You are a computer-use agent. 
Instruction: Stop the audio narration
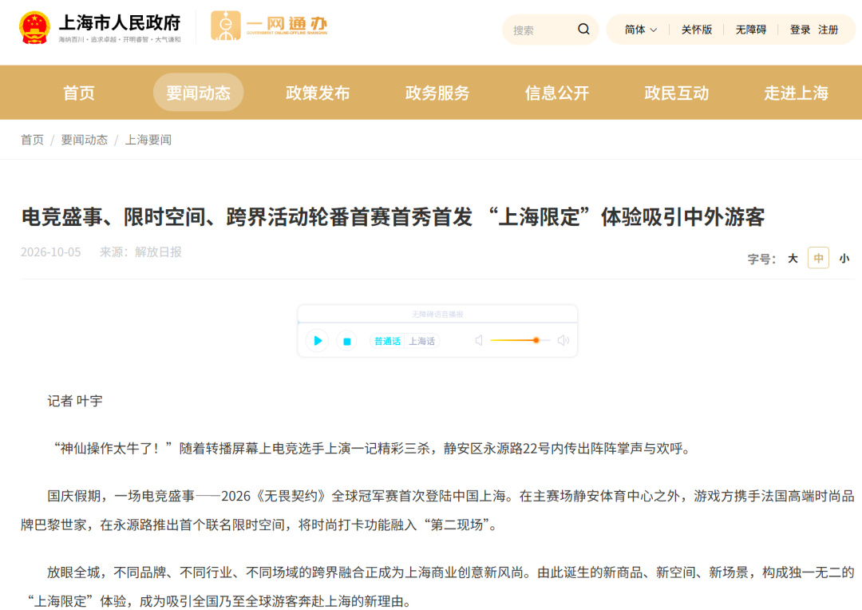347,341
